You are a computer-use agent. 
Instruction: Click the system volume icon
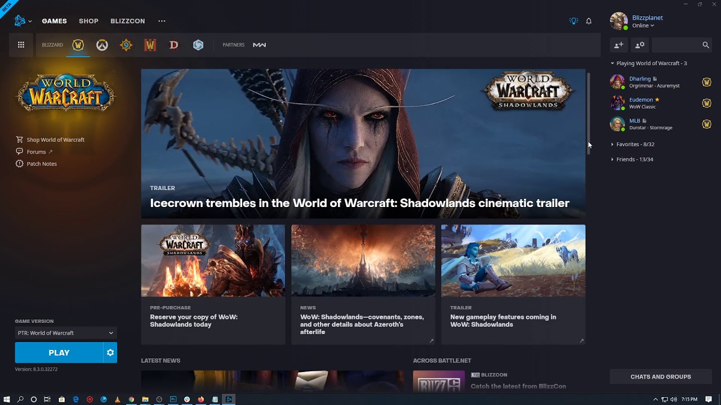tap(674, 399)
